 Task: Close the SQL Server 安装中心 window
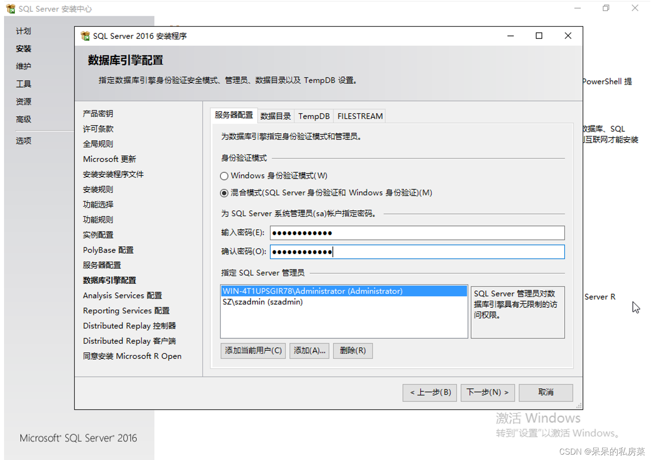(x=635, y=8)
